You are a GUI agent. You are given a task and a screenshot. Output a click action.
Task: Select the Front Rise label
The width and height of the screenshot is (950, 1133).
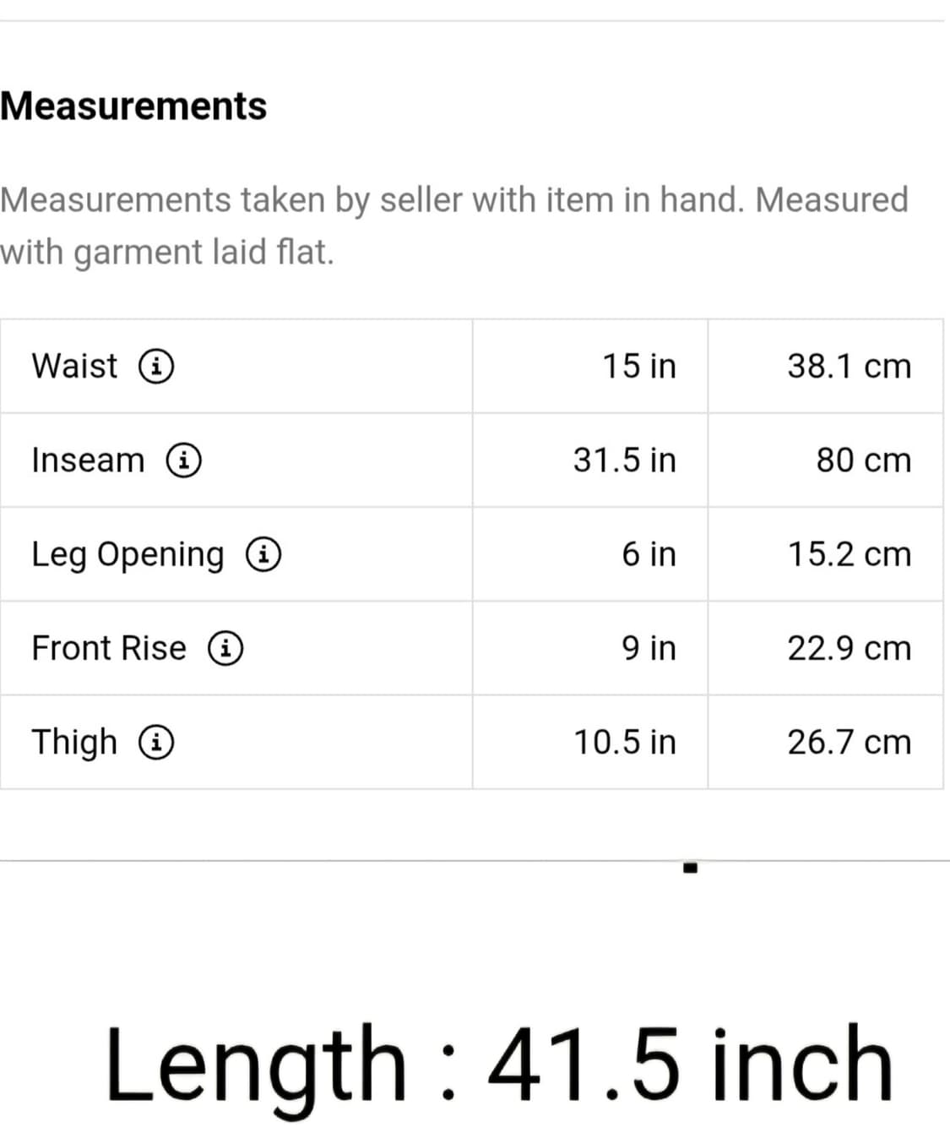(109, 648)
